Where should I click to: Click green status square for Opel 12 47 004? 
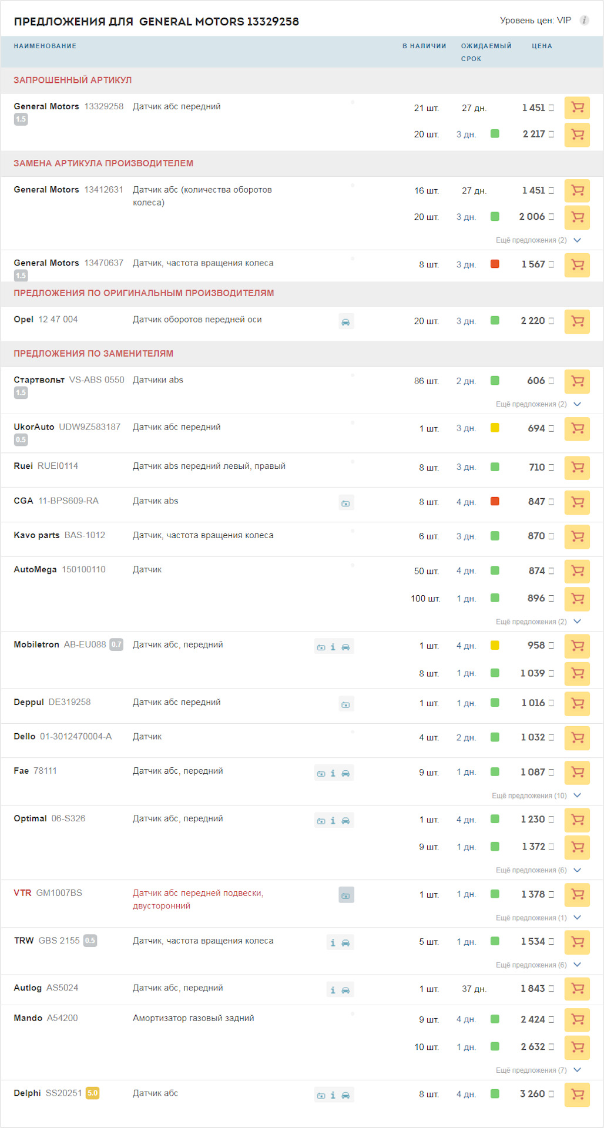click(x=495, y=321)
